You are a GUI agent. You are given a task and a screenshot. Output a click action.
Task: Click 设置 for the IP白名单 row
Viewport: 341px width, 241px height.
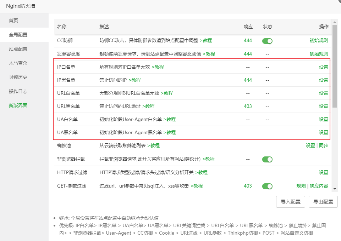pyautogui.click(x=323, y=67)
